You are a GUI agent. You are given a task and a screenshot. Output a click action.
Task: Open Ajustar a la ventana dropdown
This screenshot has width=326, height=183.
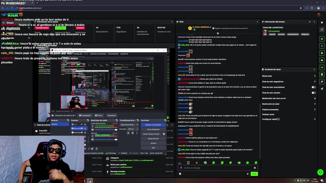point(64,111)
